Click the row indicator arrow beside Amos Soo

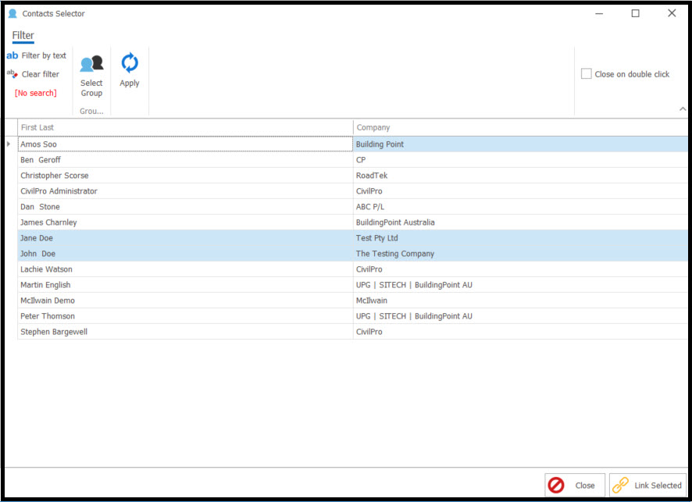tap(9, 144)
